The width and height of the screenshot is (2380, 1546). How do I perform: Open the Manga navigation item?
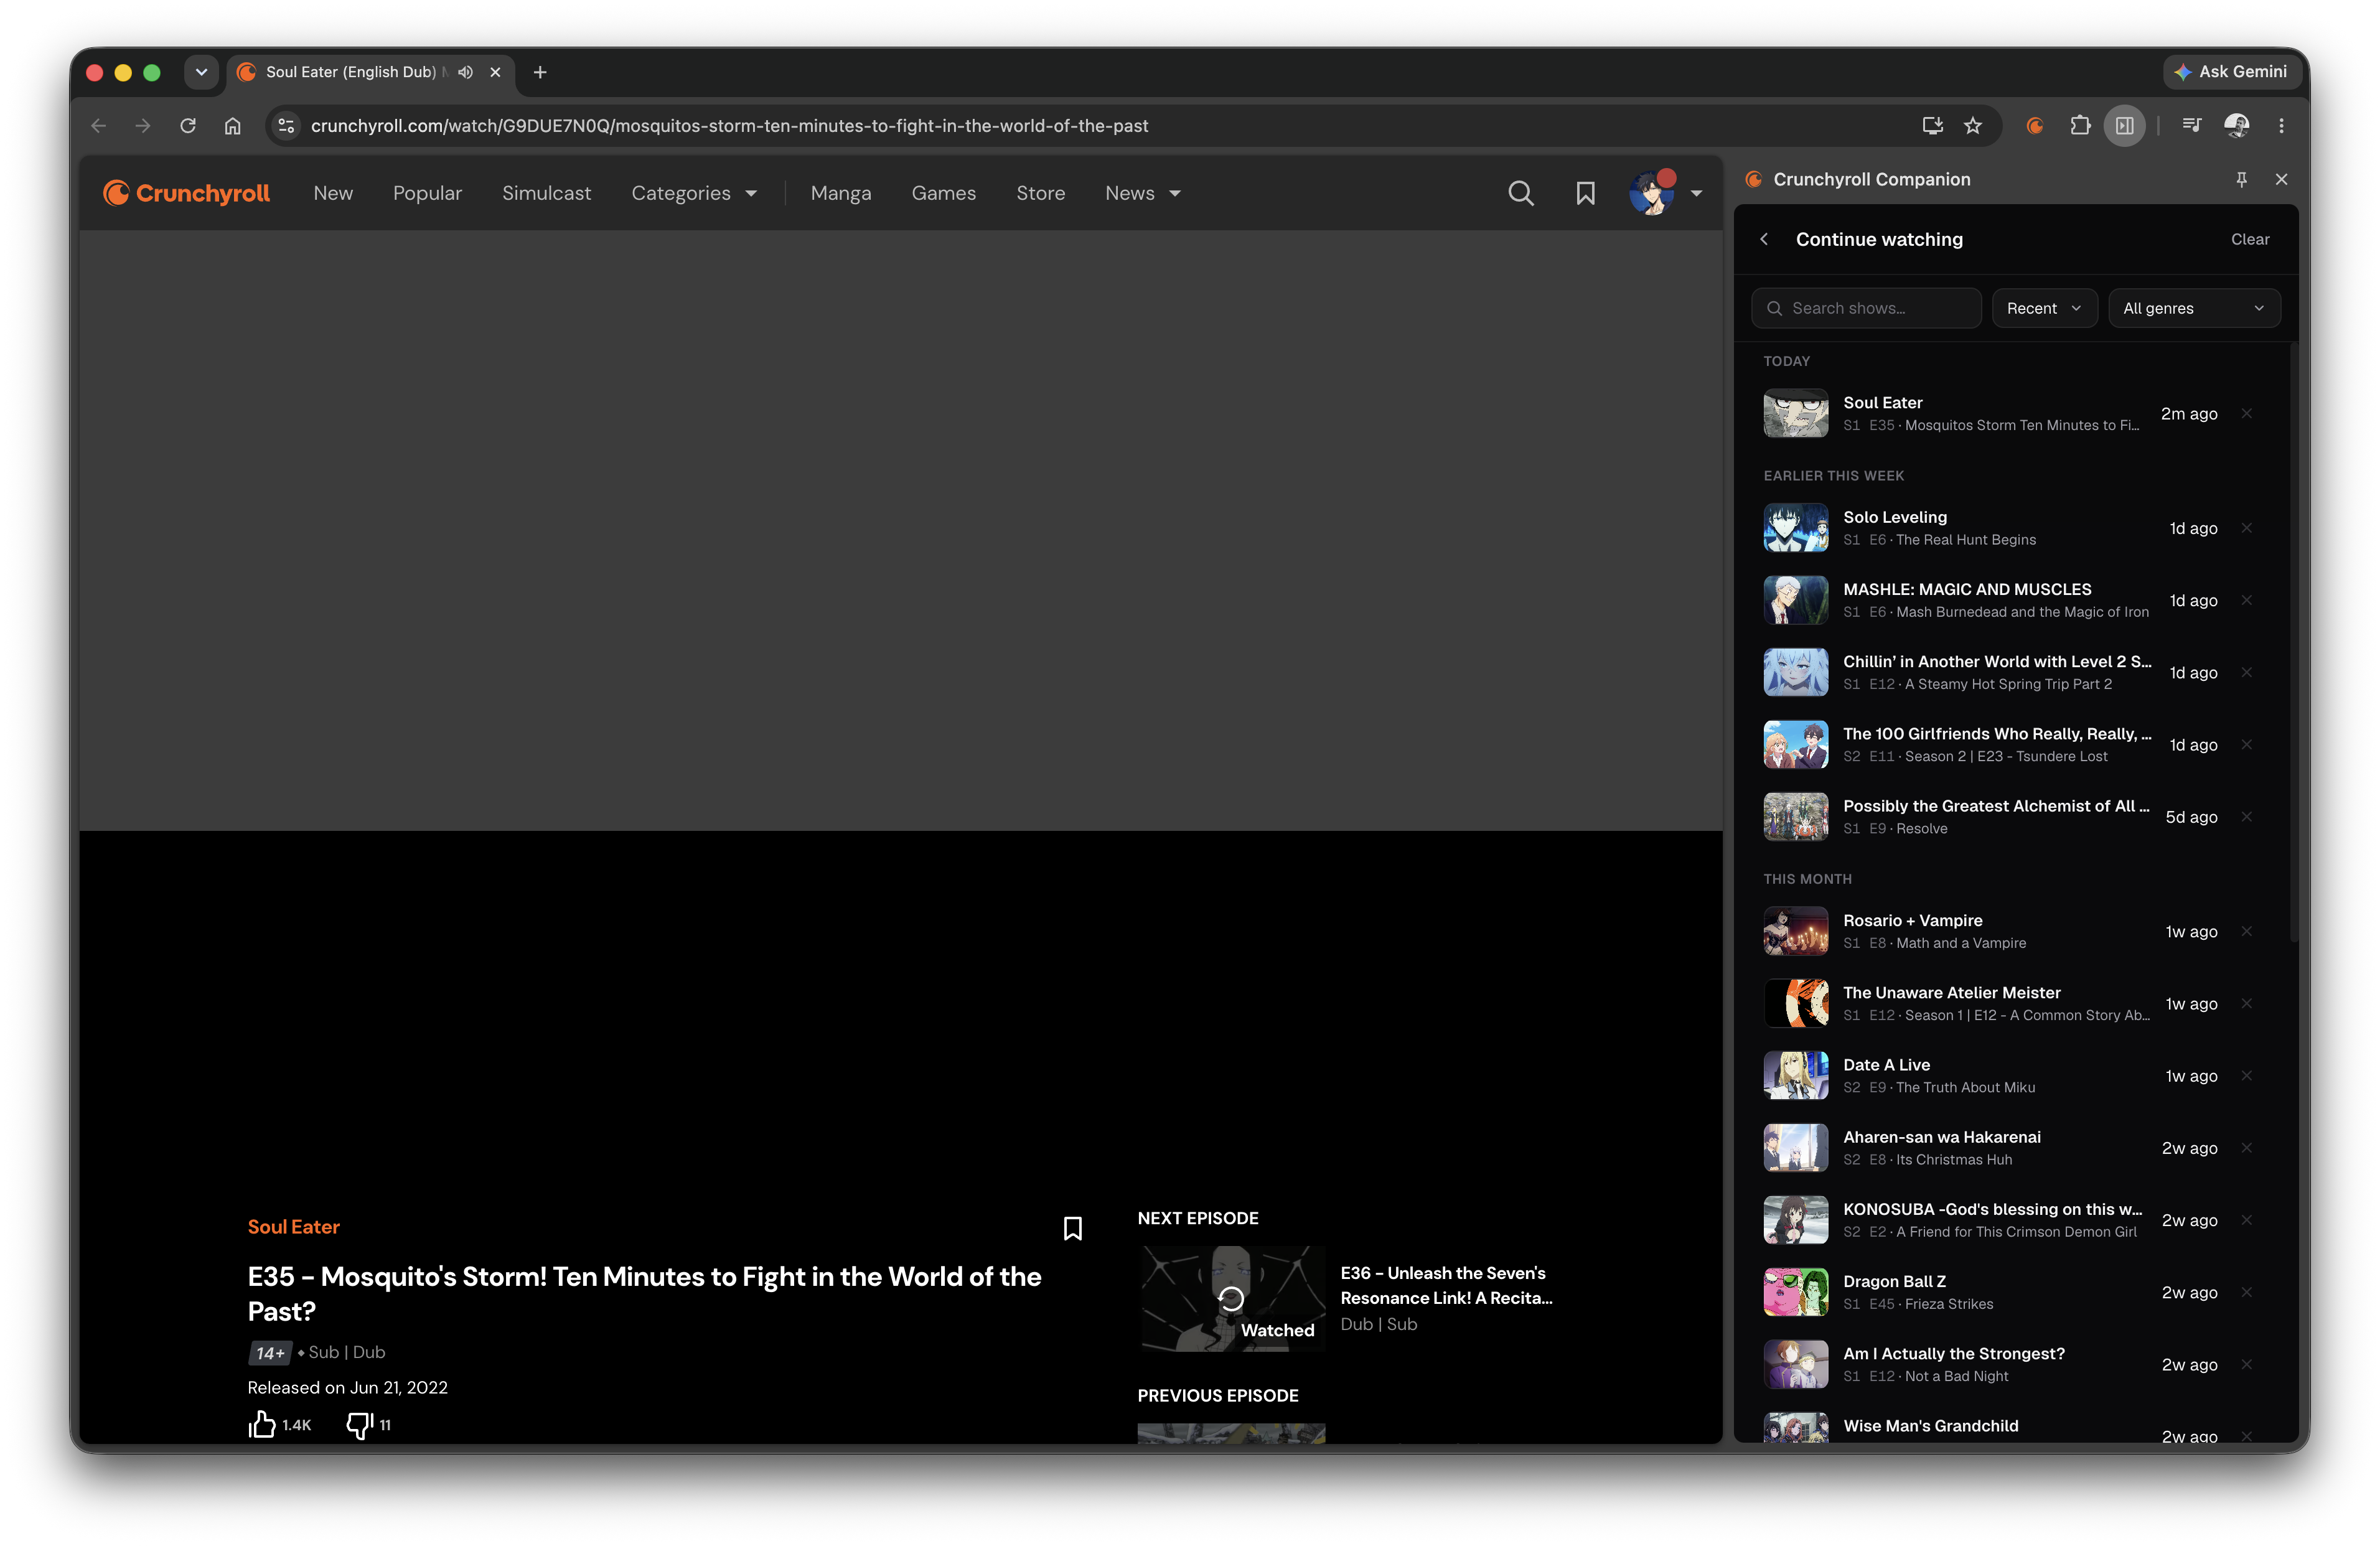(x=840, y=193)
